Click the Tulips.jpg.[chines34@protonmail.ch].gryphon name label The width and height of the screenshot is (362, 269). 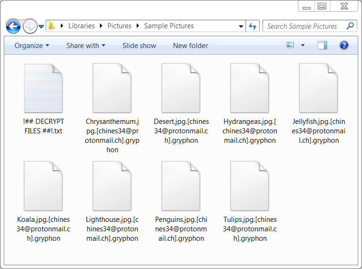[250, 229]
